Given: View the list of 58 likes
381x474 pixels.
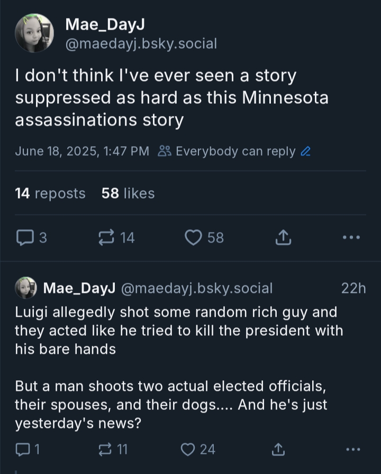Looking at the screenshot, I should [x=128, y=193].
